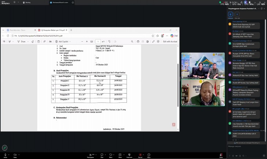Click the Leave meeting button

(x=221, y=154)
